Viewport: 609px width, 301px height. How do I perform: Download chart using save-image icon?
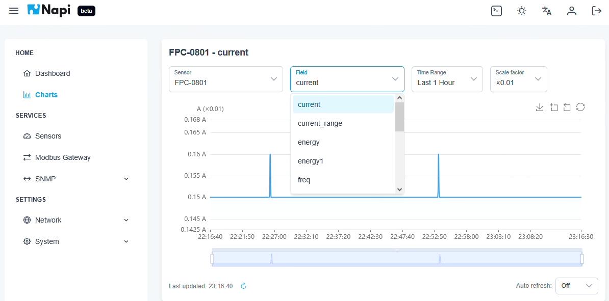tap(540, 107)
